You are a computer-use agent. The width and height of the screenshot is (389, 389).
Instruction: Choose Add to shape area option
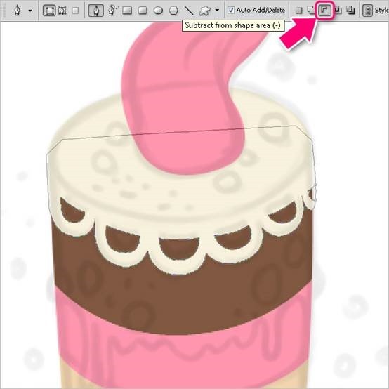coord(311,10)
